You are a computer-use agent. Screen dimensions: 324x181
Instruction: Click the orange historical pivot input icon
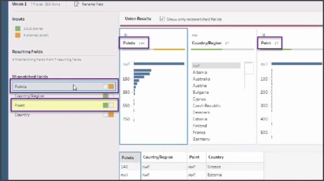click(x=18, y=35)
